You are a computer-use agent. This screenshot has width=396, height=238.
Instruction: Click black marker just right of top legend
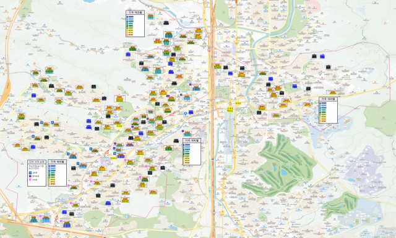tap(166, 23)
